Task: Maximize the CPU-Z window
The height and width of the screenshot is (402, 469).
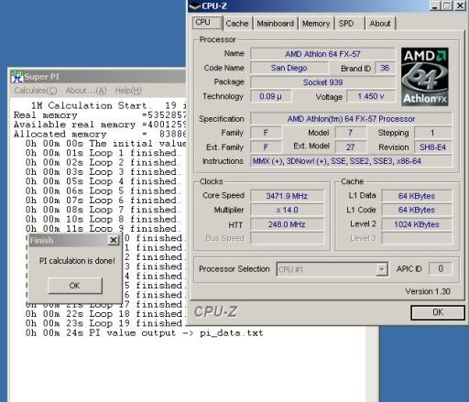Action: (447, 5)
